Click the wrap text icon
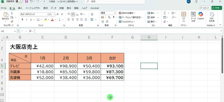 click(92, 14)
